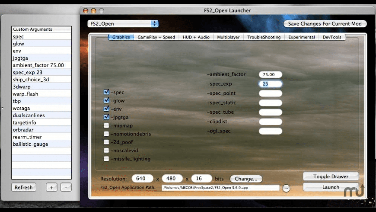The width and height of the screenshot is (376, 212).
Task: Click the Custom Arguments column header
Action: tap(41, 29)
